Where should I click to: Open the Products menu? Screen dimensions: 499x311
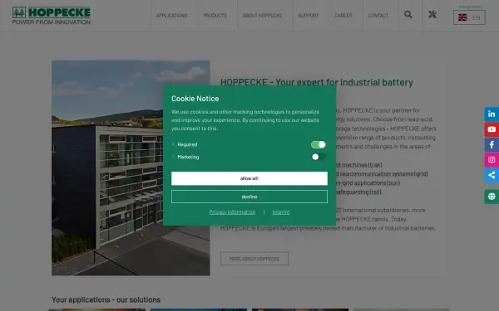(x=215, y=15)
